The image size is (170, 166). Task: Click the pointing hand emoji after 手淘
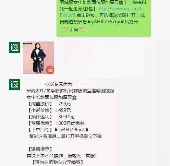pyautogui.click(x=83, y=30)
